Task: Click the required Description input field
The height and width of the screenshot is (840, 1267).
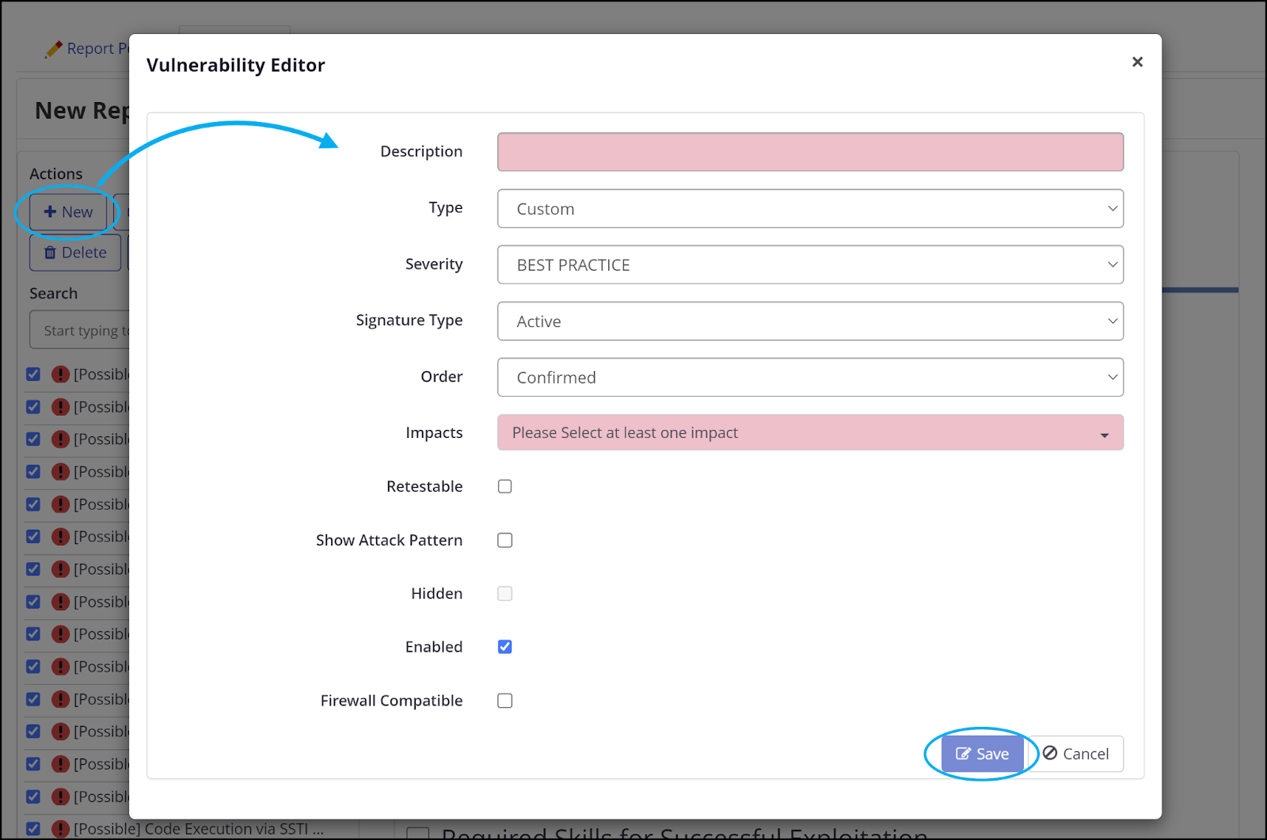Action: [x=810, y=151]
